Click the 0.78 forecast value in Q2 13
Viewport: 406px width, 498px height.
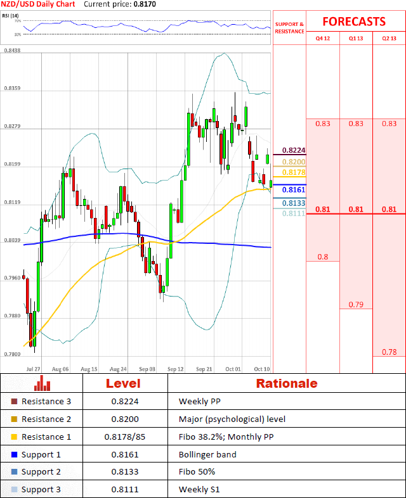[x=389, y=352]
